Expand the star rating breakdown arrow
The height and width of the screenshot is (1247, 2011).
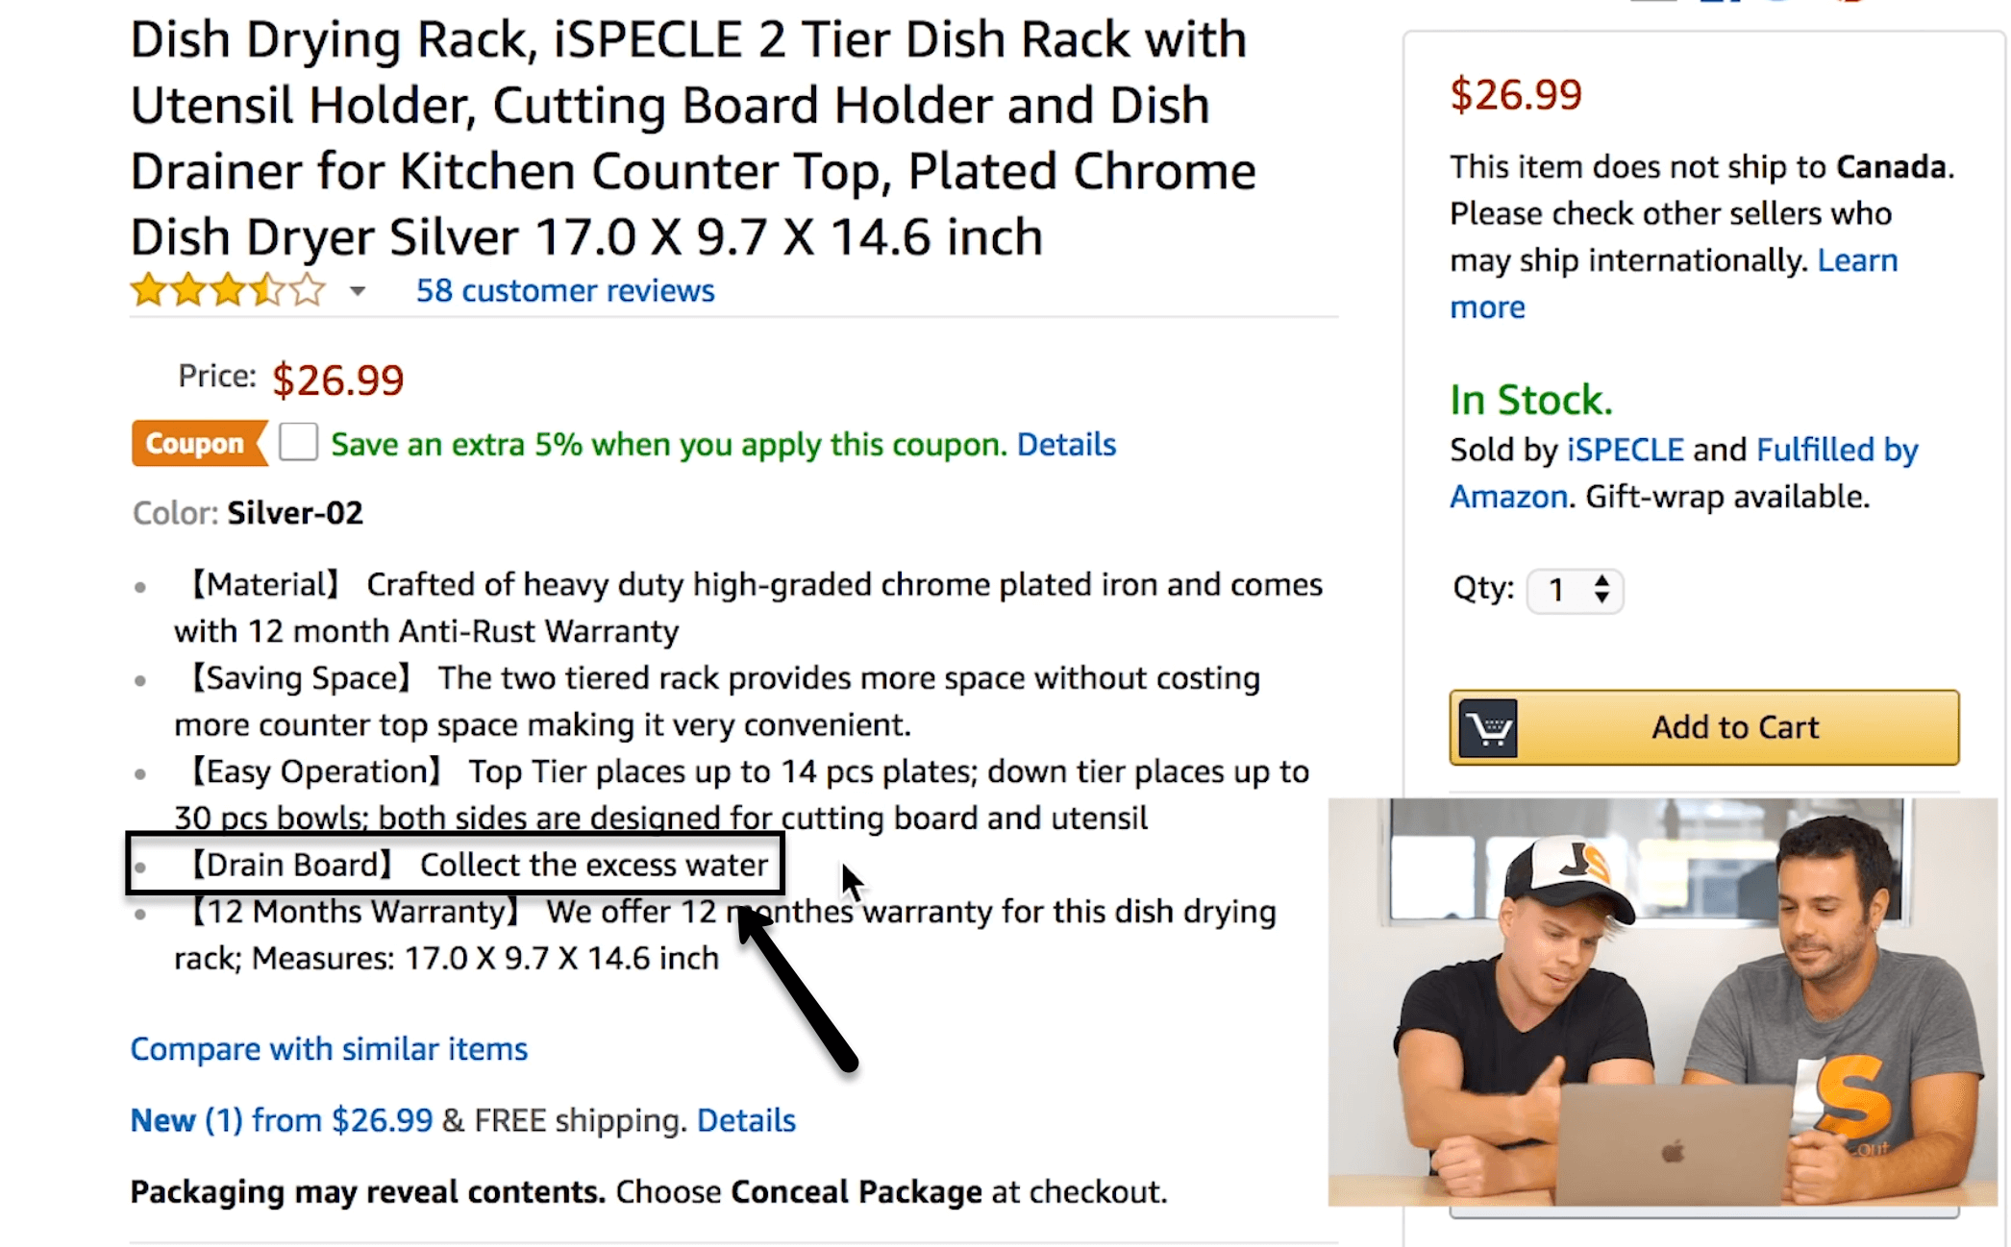tap(358, 291)
